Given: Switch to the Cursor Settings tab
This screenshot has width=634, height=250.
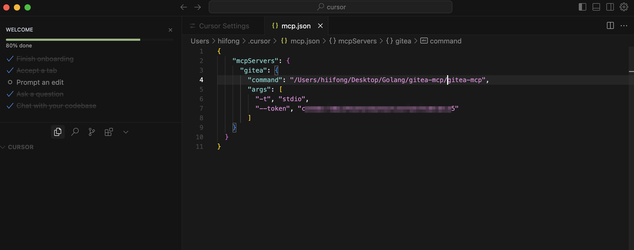Looking at the screenshot, I should click(x=224, y=26).
